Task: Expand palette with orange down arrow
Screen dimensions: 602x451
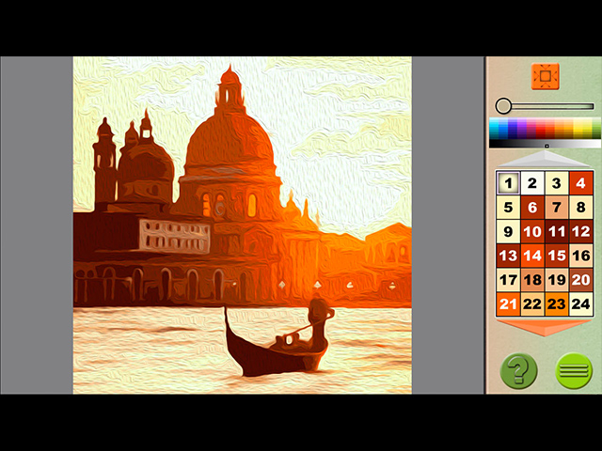Action: coord(545,326)
